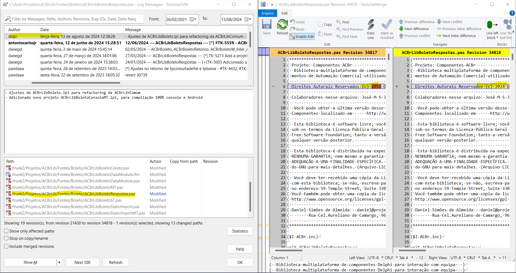Click changed paths vertical scrollbar

[250, 197]
